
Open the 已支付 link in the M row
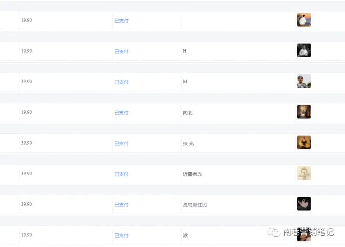point(122,82)
